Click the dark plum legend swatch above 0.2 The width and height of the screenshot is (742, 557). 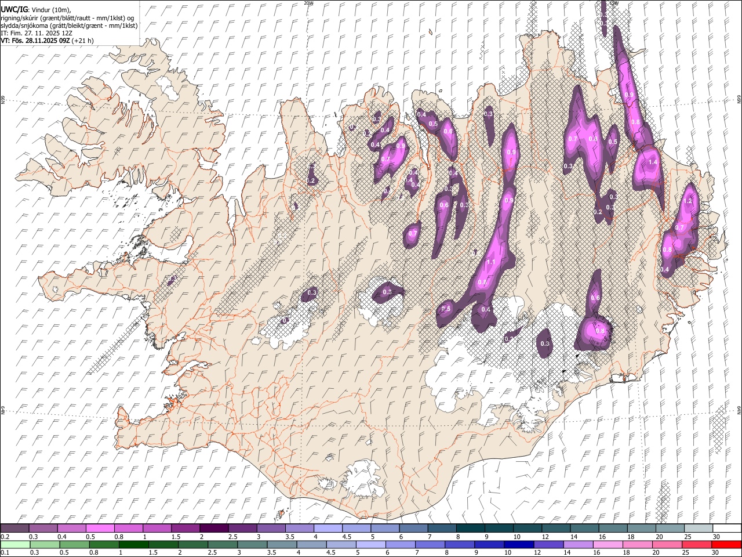[x=15, y=528]
